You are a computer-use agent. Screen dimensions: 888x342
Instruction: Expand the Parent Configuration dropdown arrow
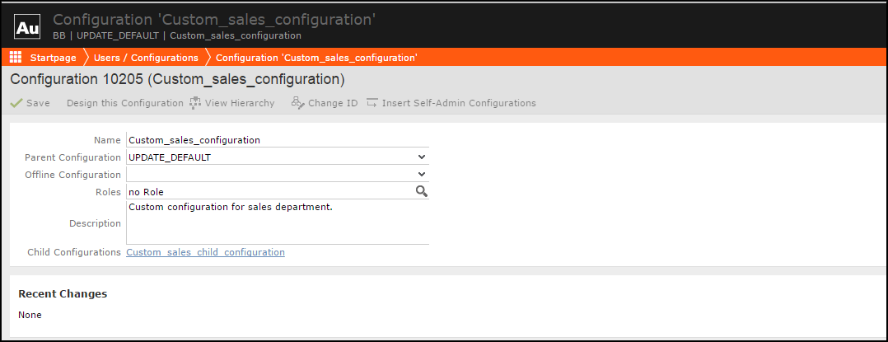(x=421, y=157)
